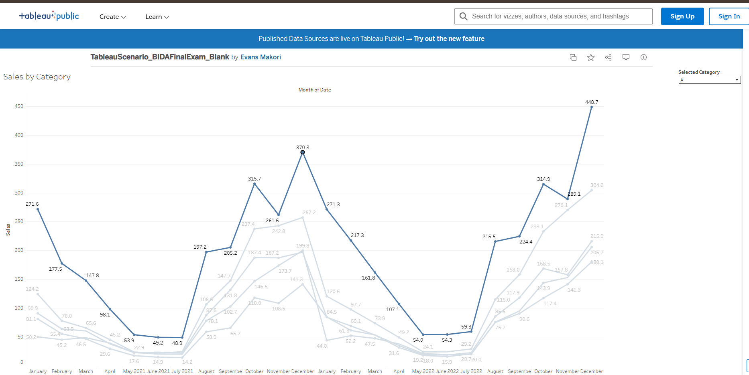Open the share icon for the viz
The width and height of the screenshot is (749, 375).
point(609,57)
